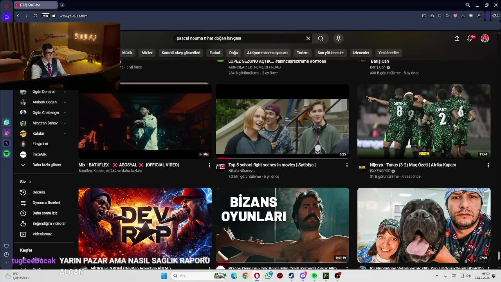
Task: Click the YouTube search magnifier button
Action: point(321,38)
